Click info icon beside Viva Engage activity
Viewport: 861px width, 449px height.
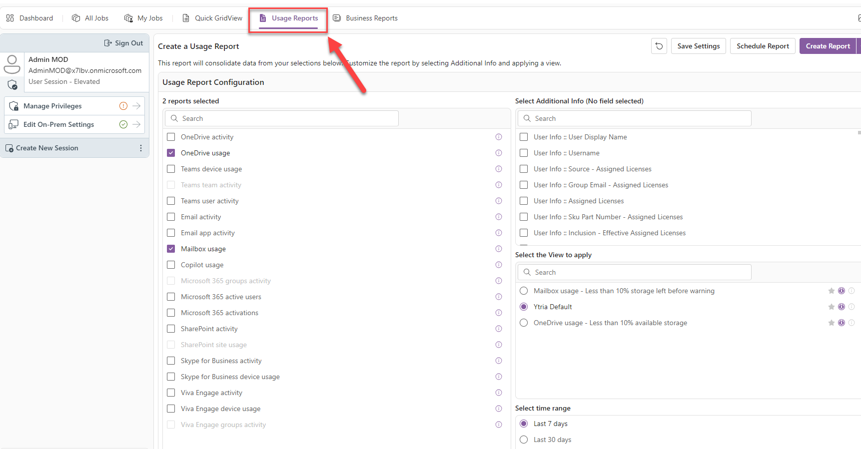(x=498, y=393)
